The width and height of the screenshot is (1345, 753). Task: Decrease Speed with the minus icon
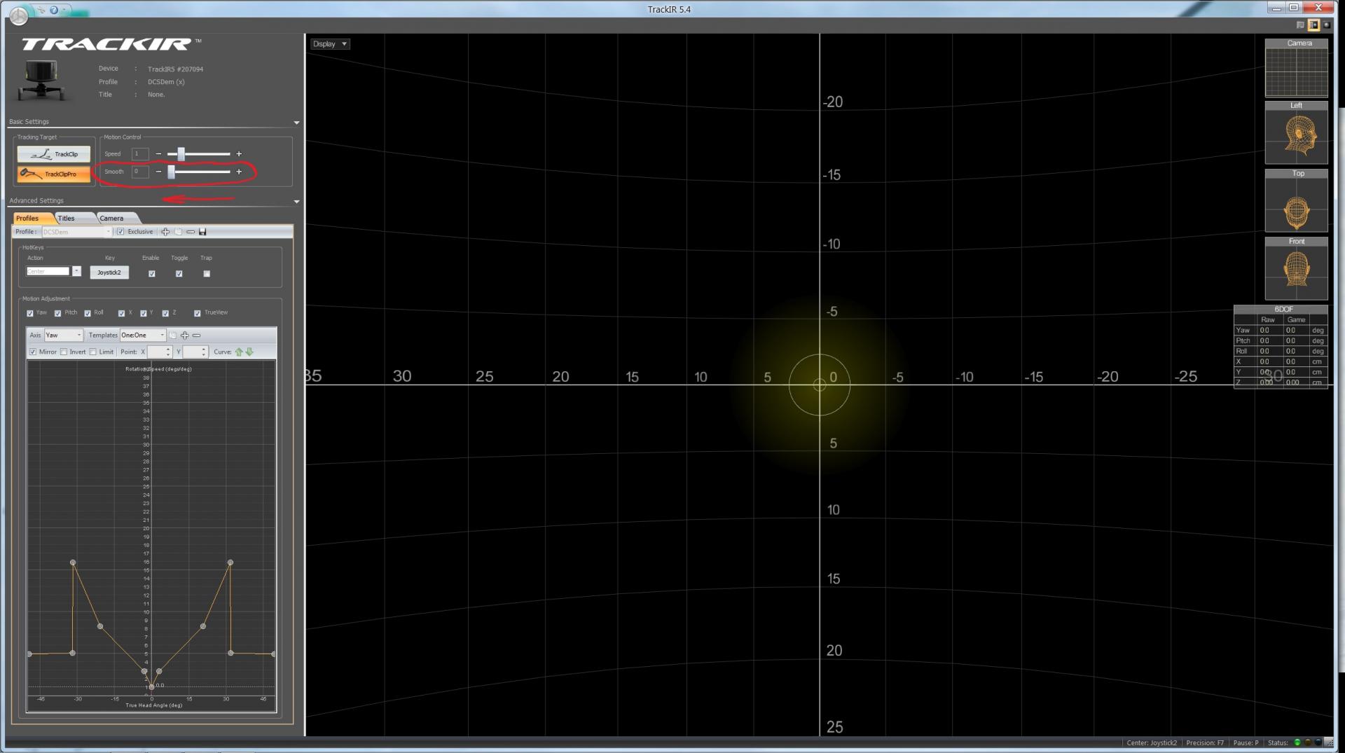tap(158, 154)
